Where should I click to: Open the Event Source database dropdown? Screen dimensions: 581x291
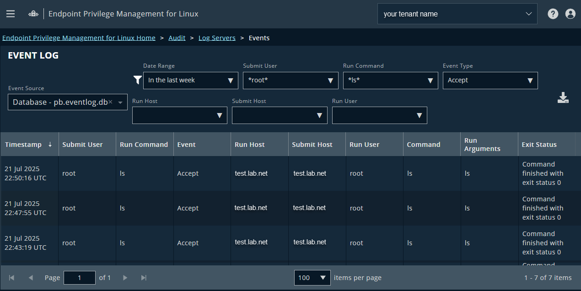click(68, 102)
